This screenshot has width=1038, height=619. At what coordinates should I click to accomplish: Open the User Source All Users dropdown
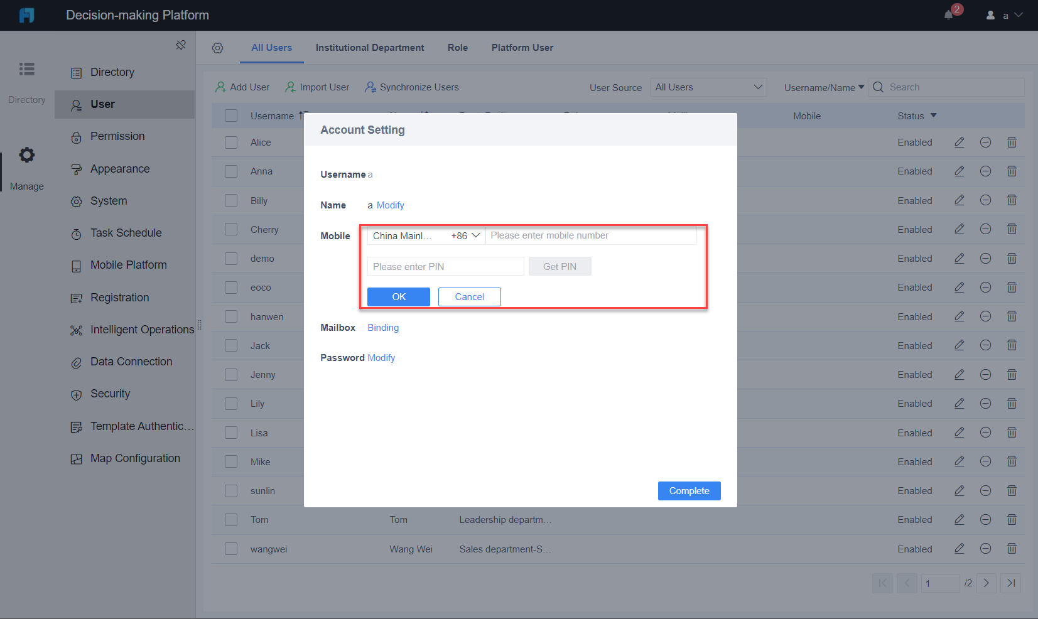click(708, 87)
